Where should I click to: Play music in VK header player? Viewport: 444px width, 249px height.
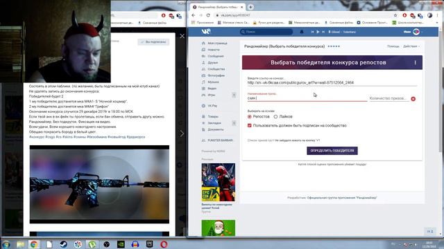(x=318, y=32)
